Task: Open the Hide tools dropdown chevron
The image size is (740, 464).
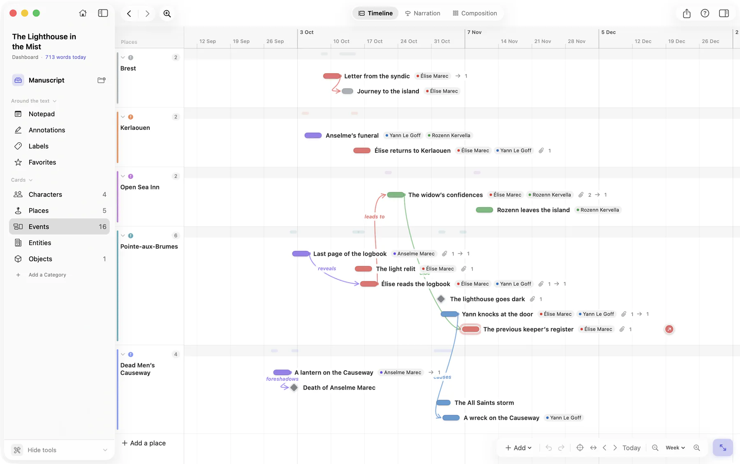Action: 105,450
